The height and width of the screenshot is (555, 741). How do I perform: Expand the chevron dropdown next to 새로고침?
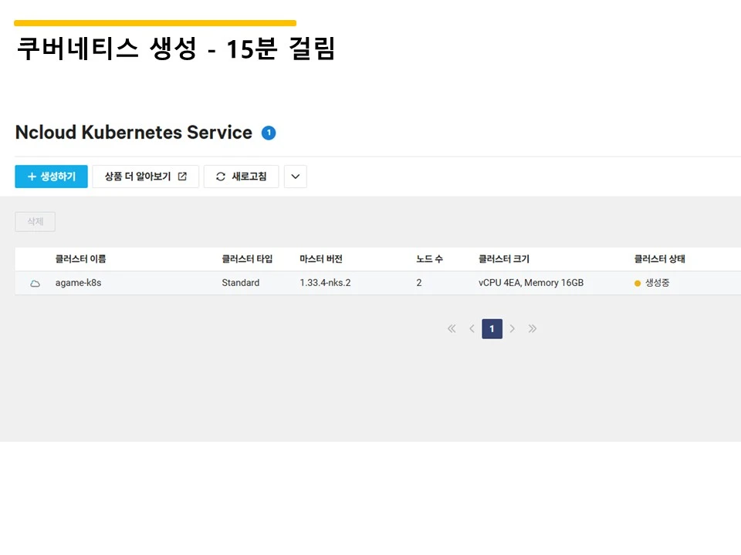[x=296, y=177]
